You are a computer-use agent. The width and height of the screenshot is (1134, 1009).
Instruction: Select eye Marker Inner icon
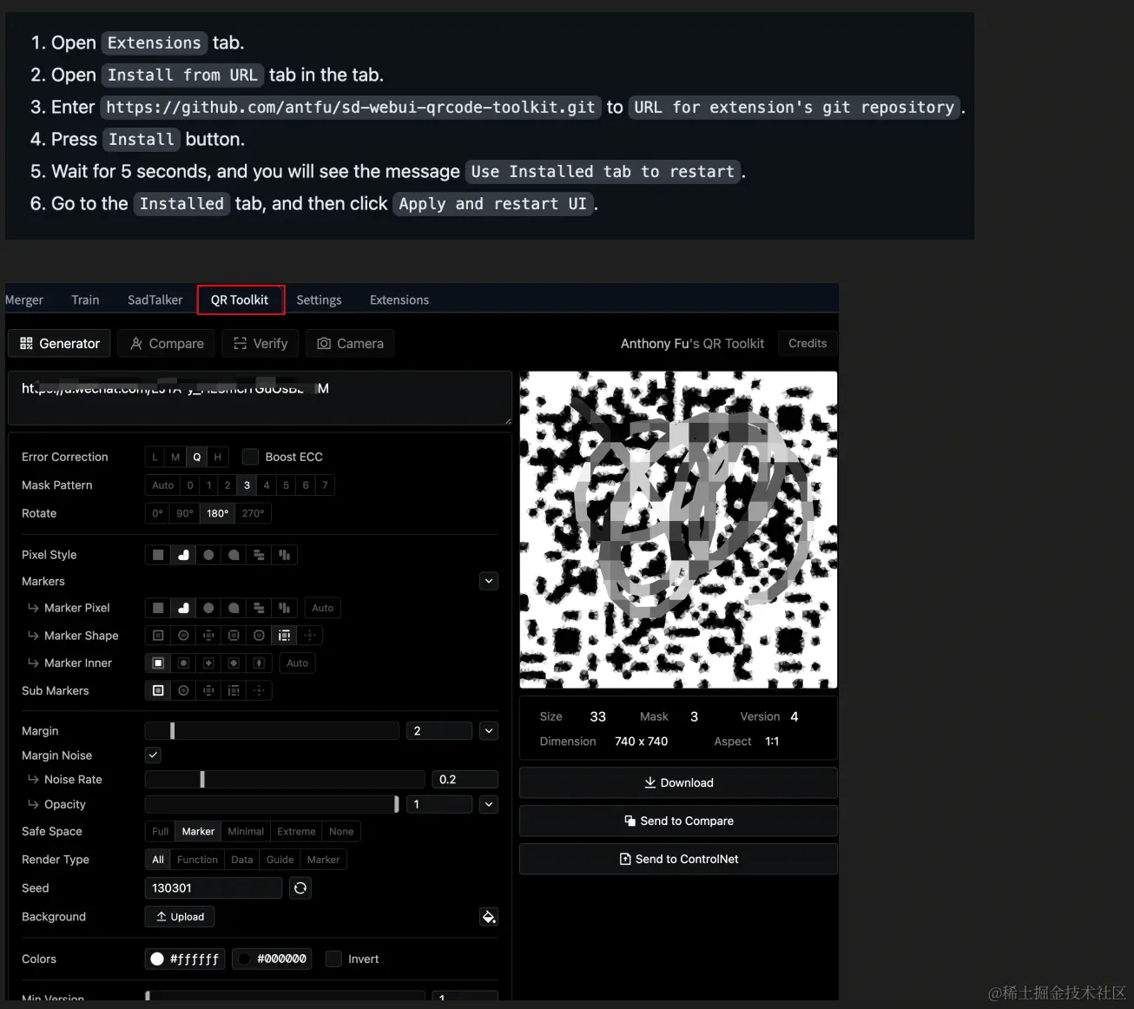pyautogui.click(x=259, y=663)
